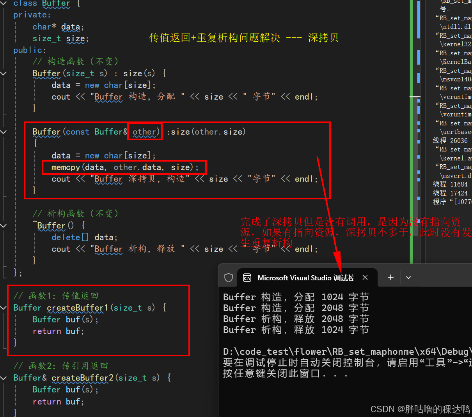Click the CSDN @胖咕噜的稞达鸭 watermark link
This screenshot has height=417, width=472.
(419, 409)
